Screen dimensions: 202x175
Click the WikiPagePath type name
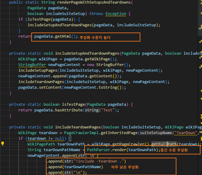coord(41,144)
